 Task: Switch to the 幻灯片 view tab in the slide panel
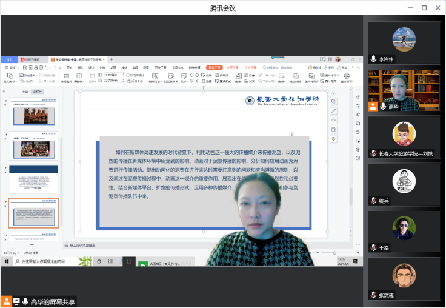click(37, 92)
